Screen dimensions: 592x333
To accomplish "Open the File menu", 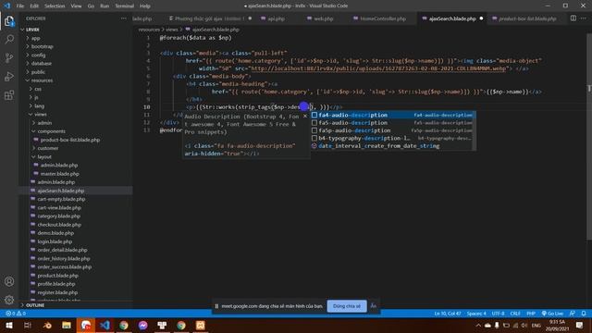I will 20,6.
